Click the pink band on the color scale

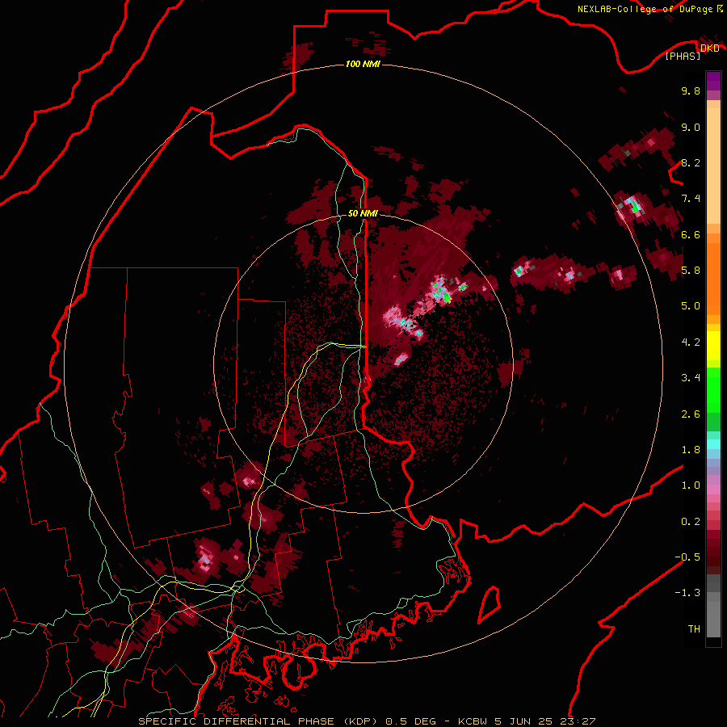(x=713, y=490)
